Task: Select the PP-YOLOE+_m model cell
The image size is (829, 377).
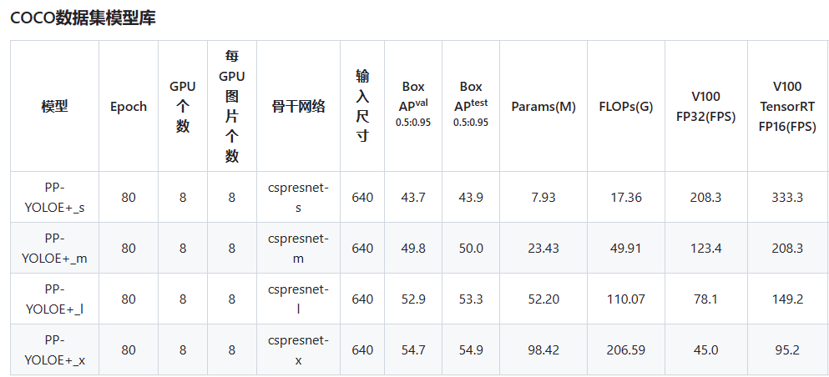Action: click(54, 248)
